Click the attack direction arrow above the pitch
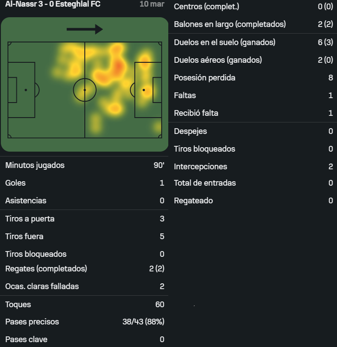The image size is (337, 347). (x=84, y=29)
